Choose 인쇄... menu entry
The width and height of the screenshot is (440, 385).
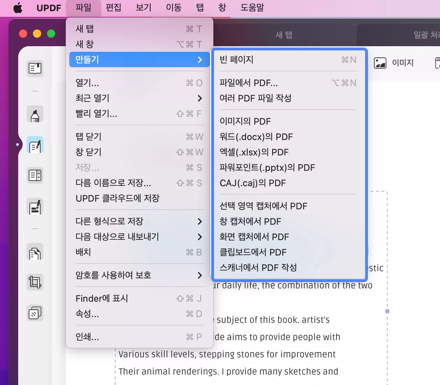[139, 337]
